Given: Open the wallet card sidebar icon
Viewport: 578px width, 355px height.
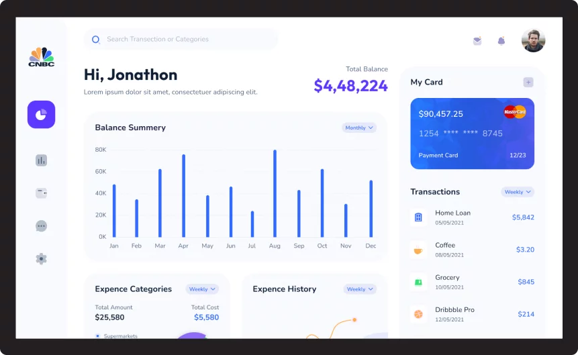Looking at the screenshot, I should 41,193.
